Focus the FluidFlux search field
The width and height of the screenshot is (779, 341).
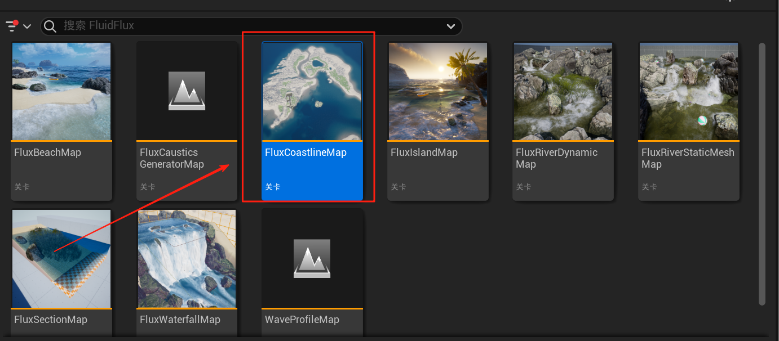click(x=251, y=26)
